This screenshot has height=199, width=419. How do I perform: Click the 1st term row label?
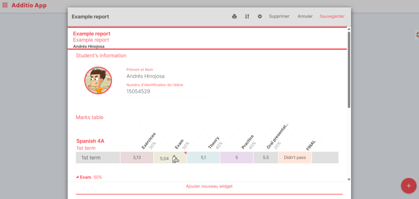click(x=98, y=157)
